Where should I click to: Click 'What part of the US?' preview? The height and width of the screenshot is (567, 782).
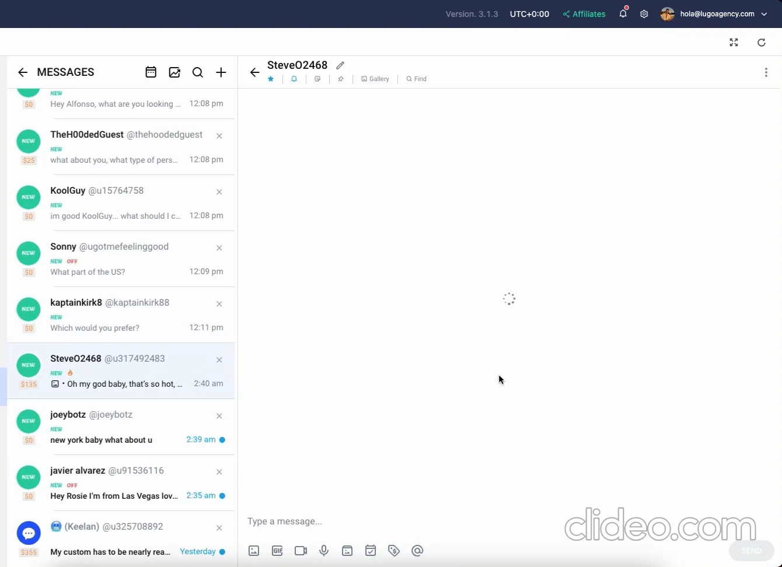[88, 272]
